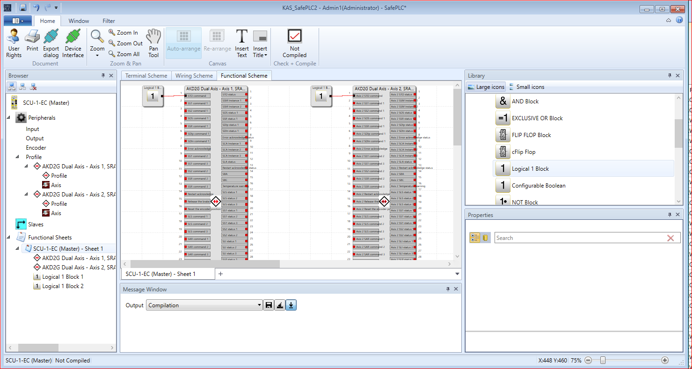Launch the Device Interface tool
This screenshot has height=369, width=692.
[x=73, y=43]
